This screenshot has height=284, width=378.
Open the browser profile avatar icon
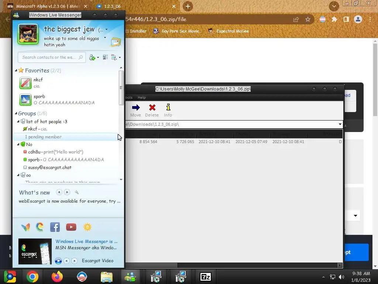[358, 19]
